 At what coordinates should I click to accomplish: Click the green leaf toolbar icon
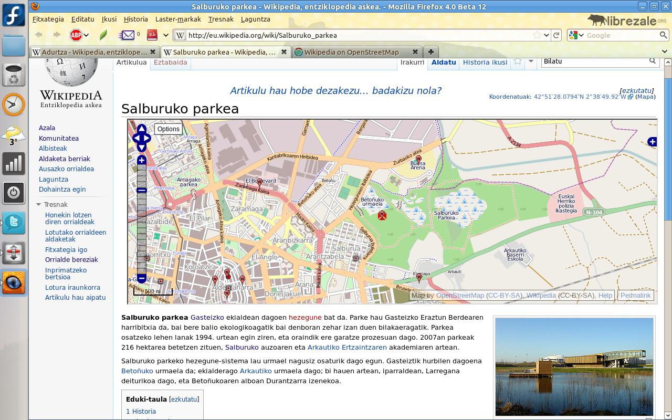pos(103,35)
